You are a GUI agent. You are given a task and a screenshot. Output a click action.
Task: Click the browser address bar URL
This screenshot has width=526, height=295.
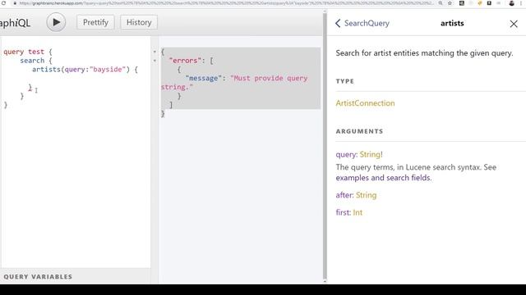click(x=227, y=3)
